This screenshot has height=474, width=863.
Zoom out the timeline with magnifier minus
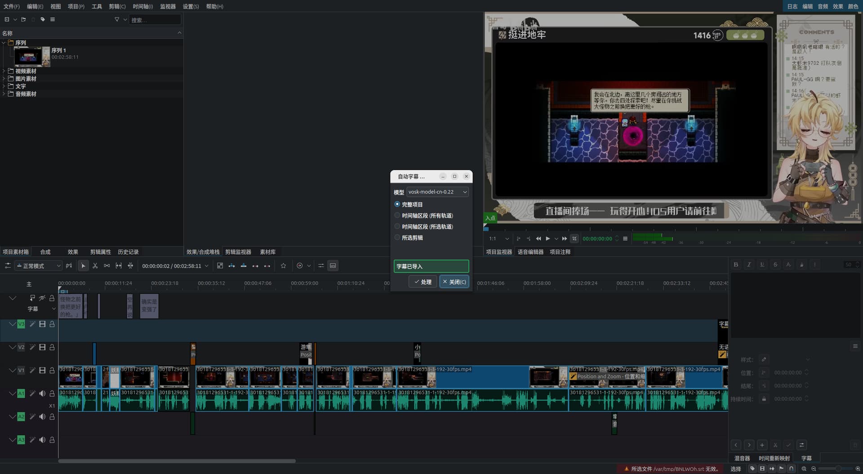814,469
